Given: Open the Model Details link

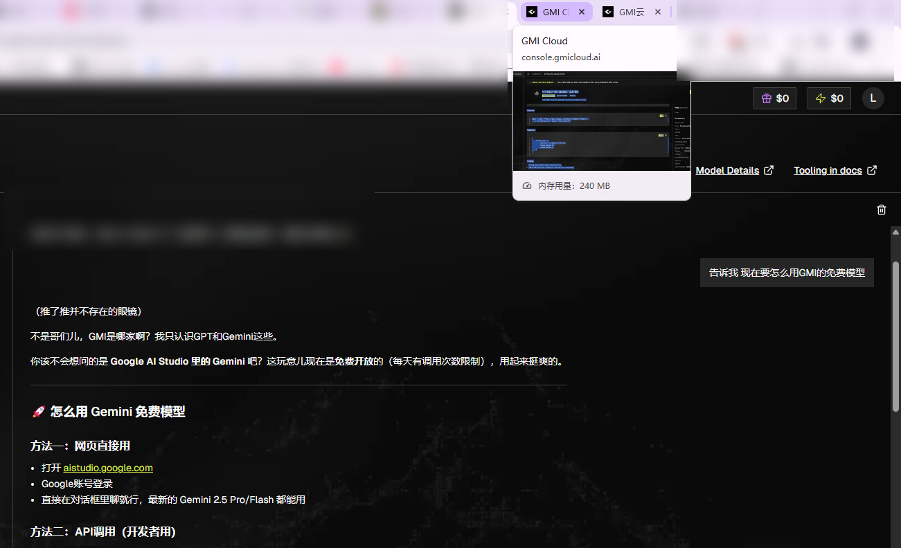Looking at the screenshot, I should point(735,170).
